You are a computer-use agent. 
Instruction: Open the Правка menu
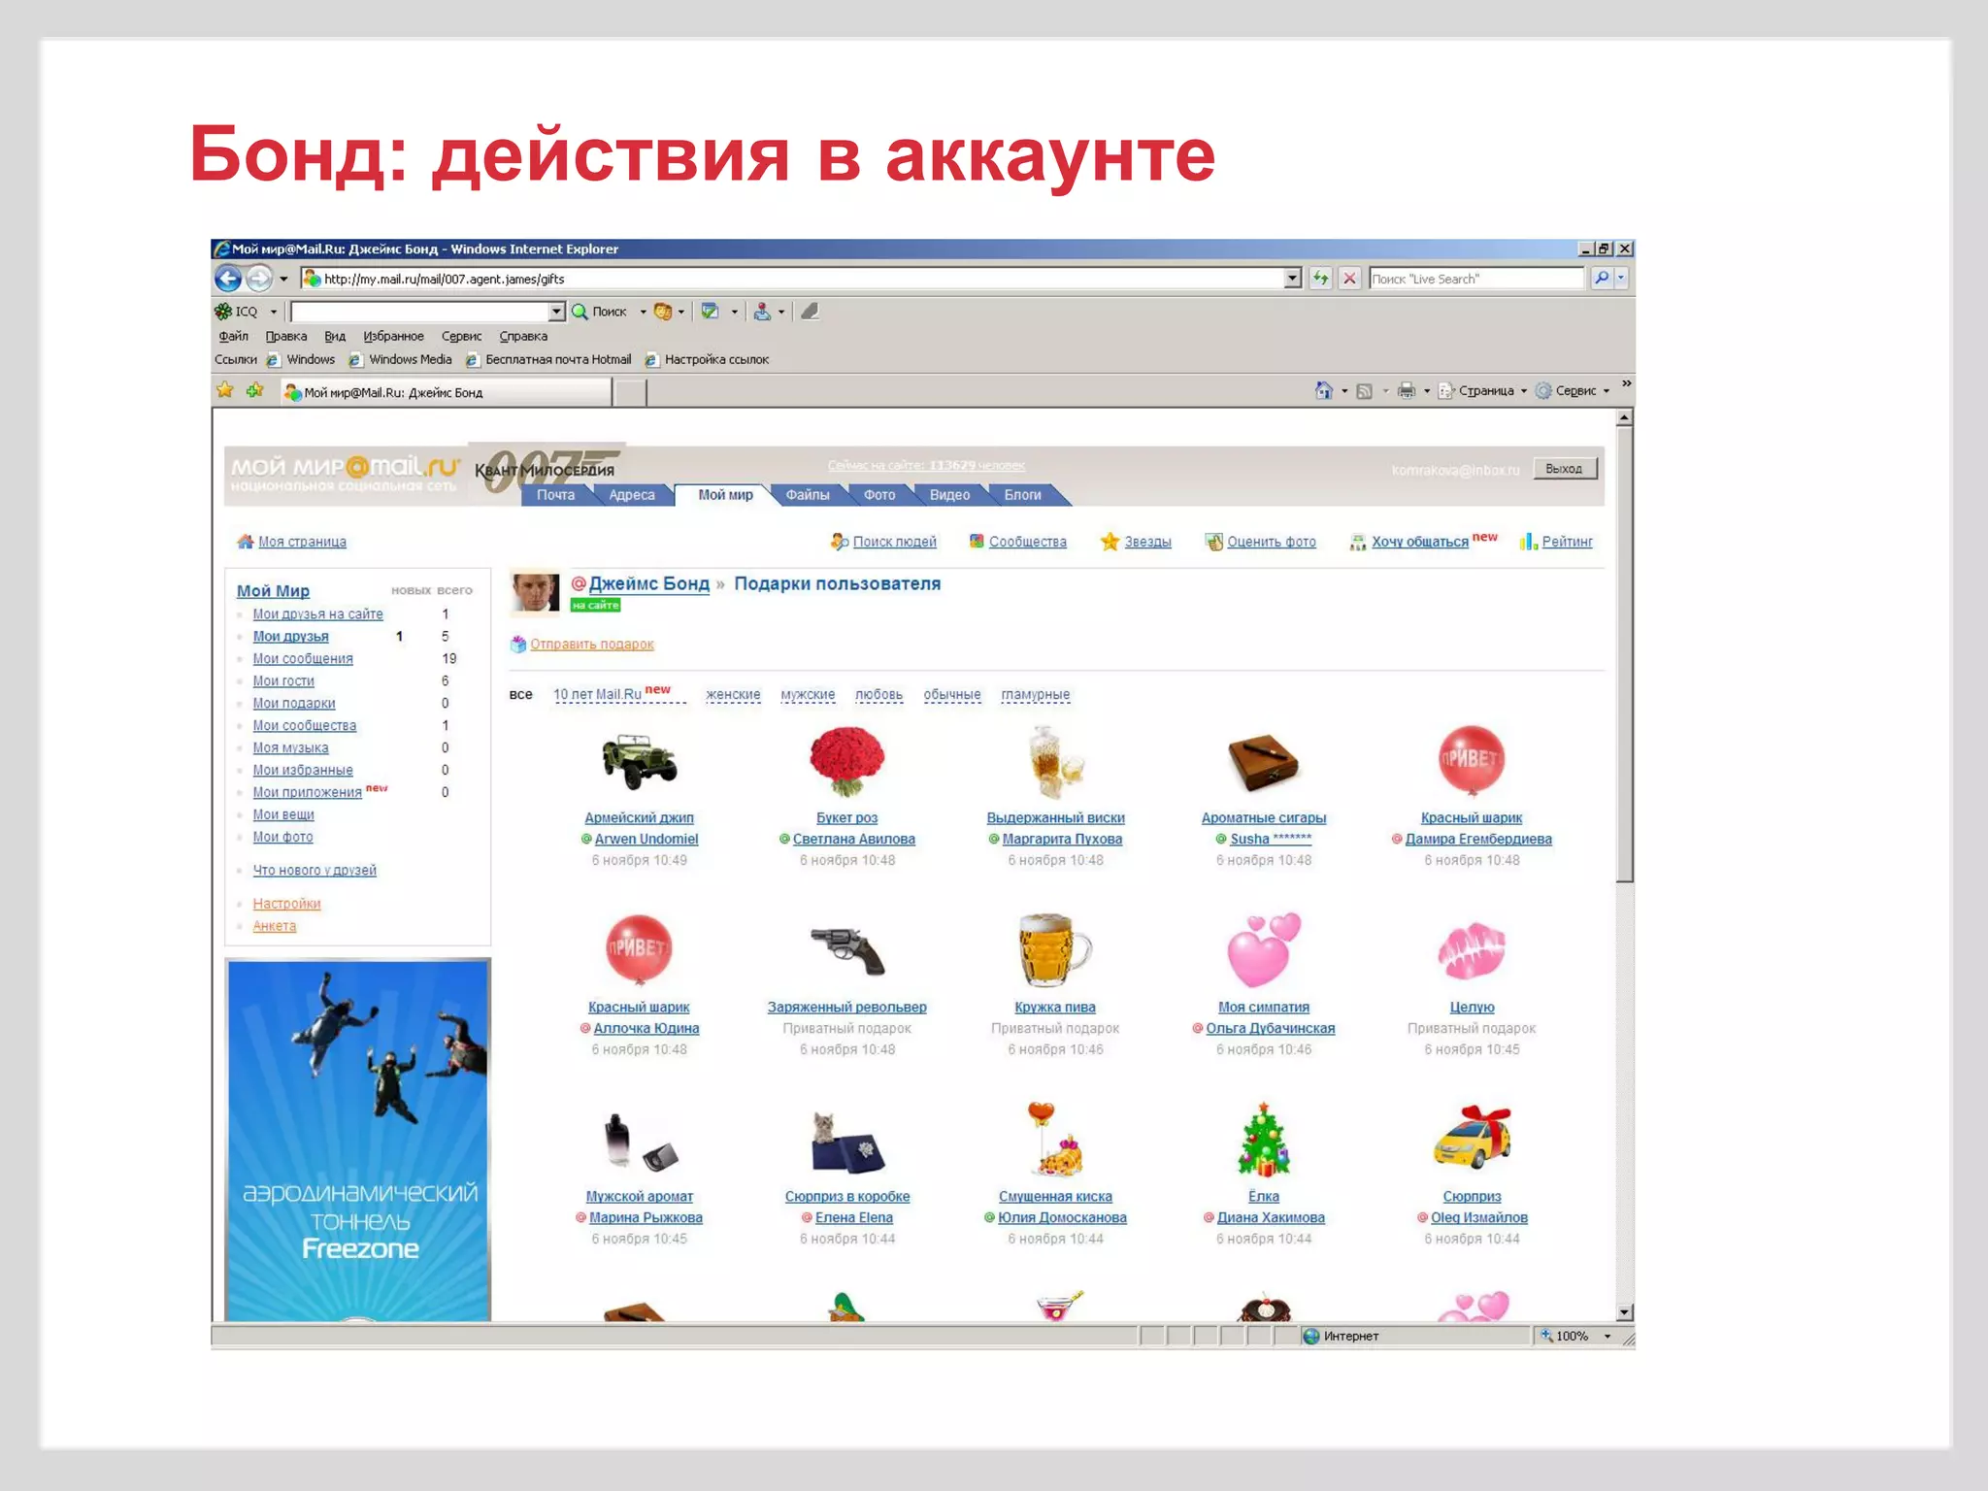coord(286,336)
